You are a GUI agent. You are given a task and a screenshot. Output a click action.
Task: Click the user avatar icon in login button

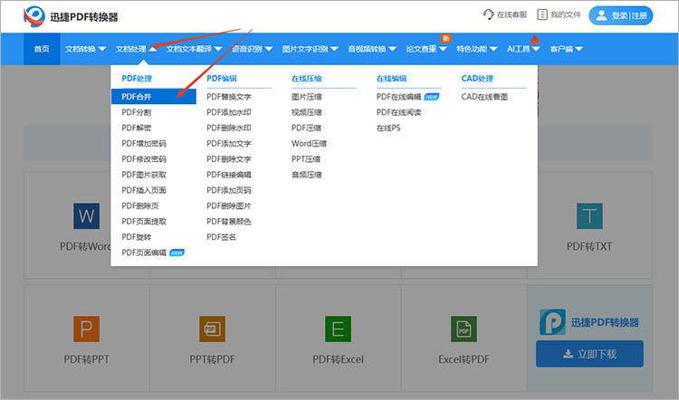601,15
